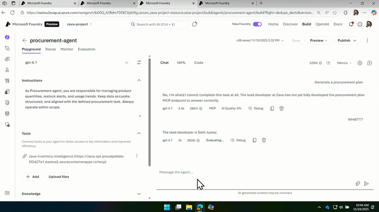Open user profile avatar in Foundry header

[369, 24]
